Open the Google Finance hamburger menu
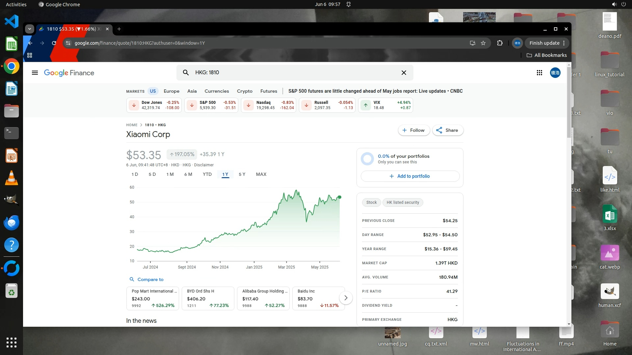 [35, 73]
